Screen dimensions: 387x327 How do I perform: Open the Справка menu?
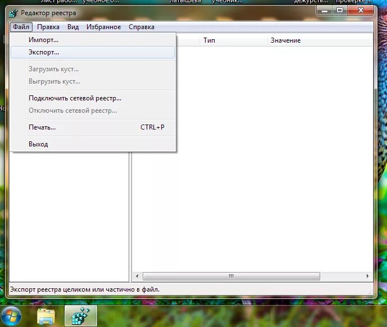142,26
